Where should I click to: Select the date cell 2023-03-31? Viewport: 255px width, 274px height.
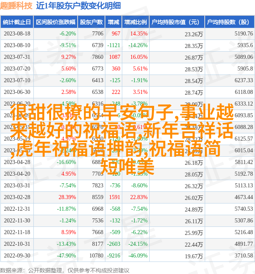click(x=17, y=186)
